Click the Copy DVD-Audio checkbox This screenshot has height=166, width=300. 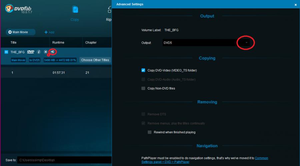click(x=143, y=79)
